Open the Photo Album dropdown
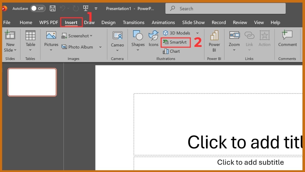 tap(100, 47)
